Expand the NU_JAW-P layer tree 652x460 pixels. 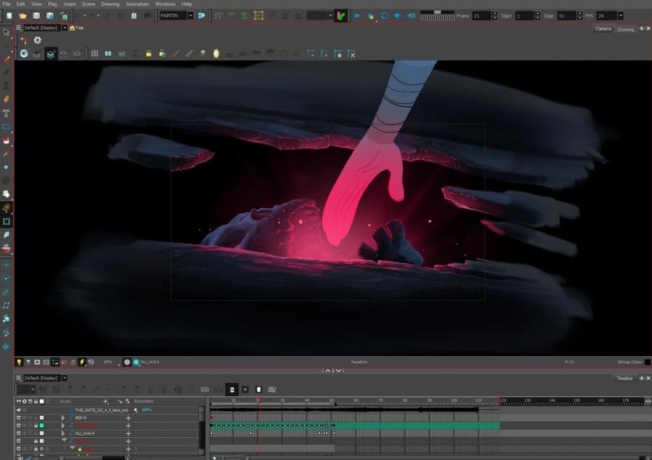click(63, 433)
